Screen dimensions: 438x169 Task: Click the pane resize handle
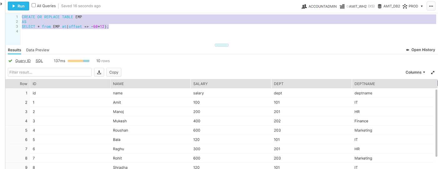tap(222, 45)
